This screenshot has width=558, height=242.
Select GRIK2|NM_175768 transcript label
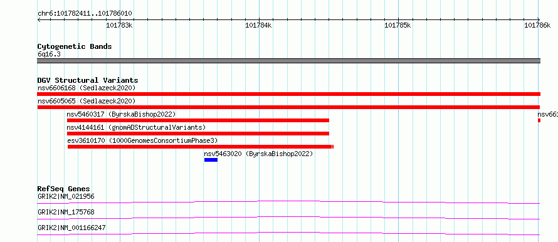tap(66, 212)
